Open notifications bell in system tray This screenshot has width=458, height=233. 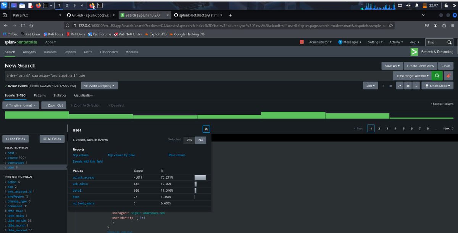(416, 5)
